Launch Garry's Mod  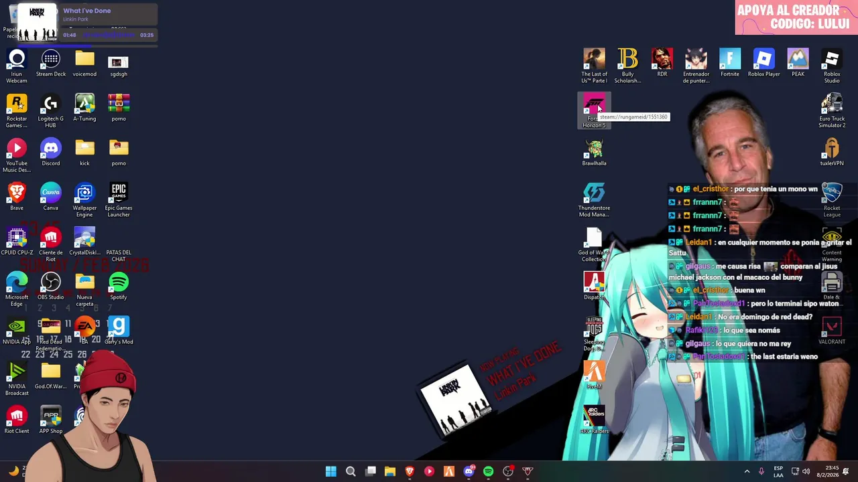point(119,331)
